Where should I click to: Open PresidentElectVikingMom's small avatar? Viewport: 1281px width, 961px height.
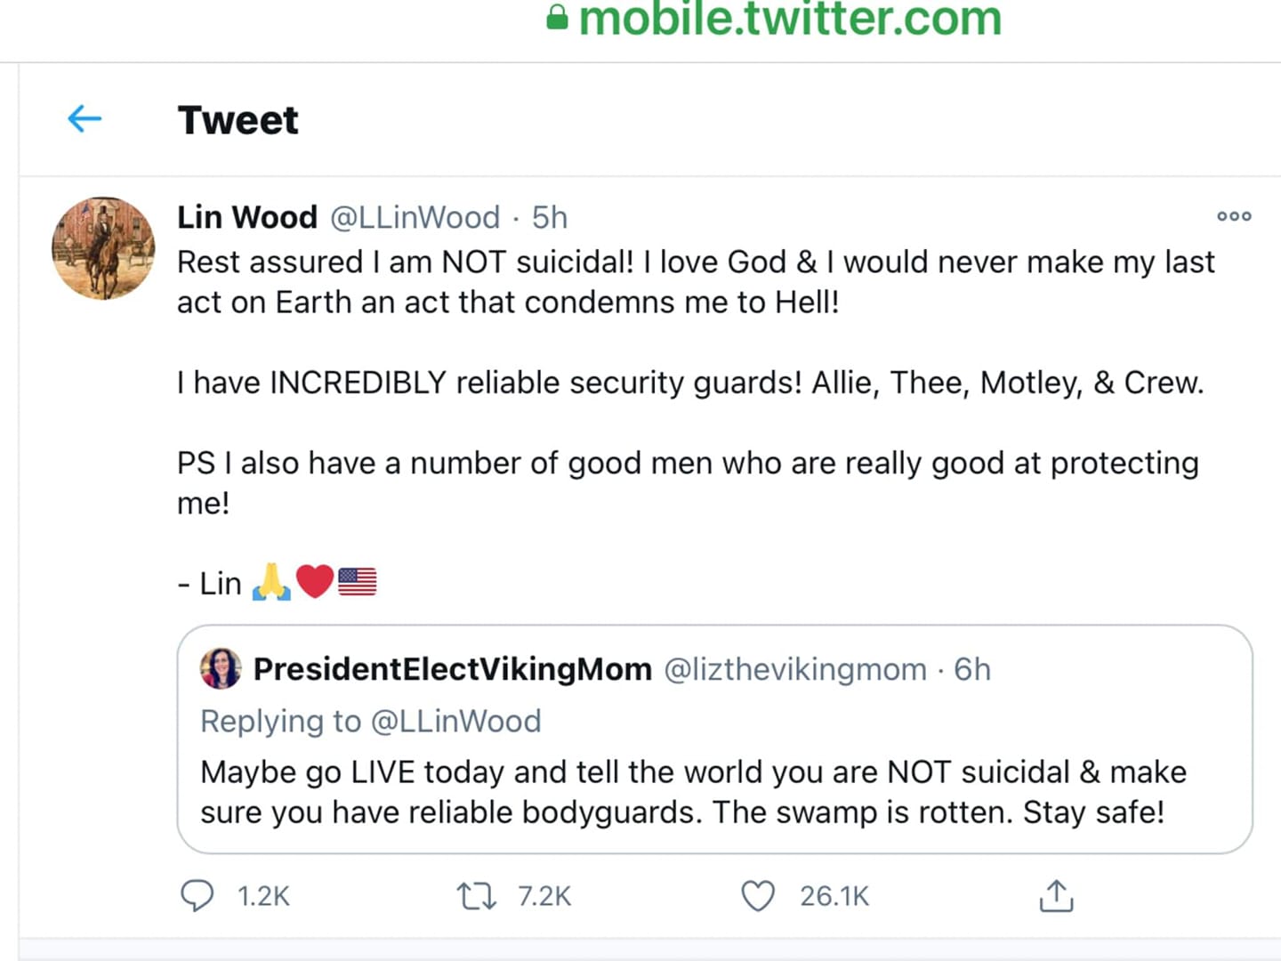tap(221, 669)
